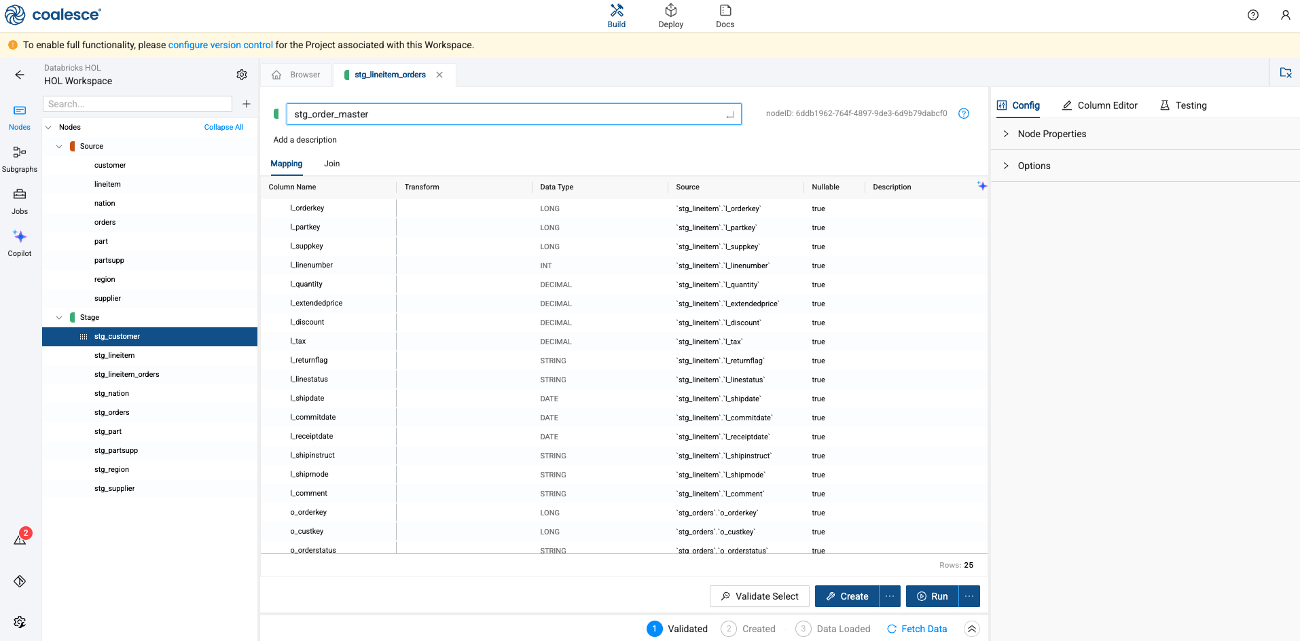This screenshot has height=641, width=1300.
Task: Click the green Stage node type swatch
Action: (x=72, y=317)
